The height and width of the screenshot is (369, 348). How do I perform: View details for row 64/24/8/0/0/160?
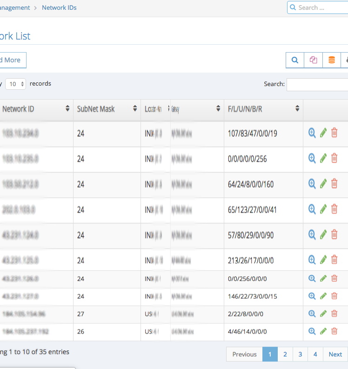pos(312,184)
